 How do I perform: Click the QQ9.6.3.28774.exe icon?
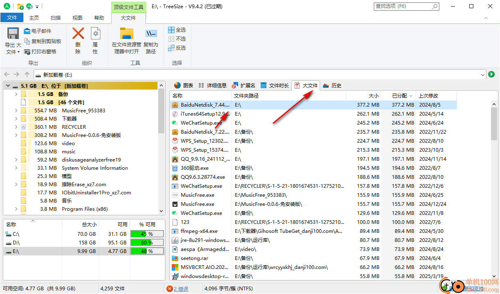point(175,177)
